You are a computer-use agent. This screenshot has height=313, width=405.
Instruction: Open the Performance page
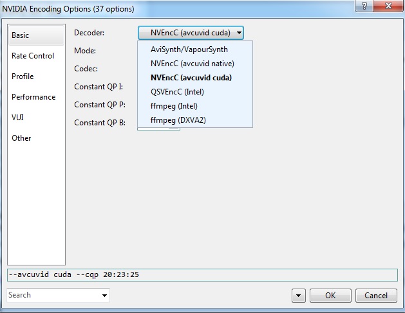click(x=36, y=97)
